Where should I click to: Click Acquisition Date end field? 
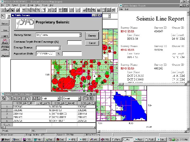(x=72, y=54)
